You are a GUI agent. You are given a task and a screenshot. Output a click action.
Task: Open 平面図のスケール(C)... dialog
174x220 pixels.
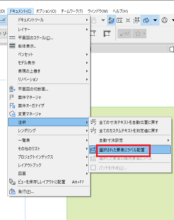(49, 38)
